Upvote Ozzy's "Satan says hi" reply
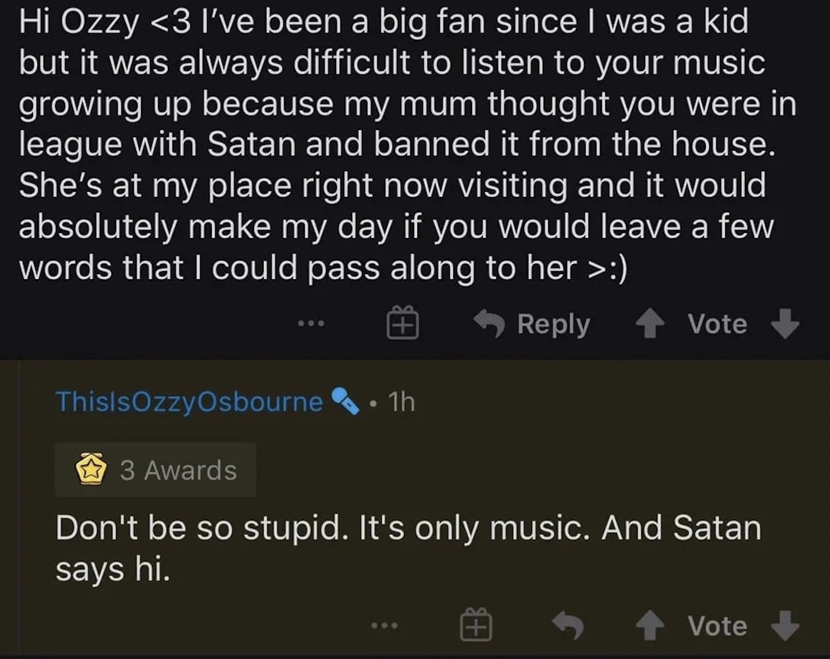This screenshot has width=830, height=659. [650, 626]
